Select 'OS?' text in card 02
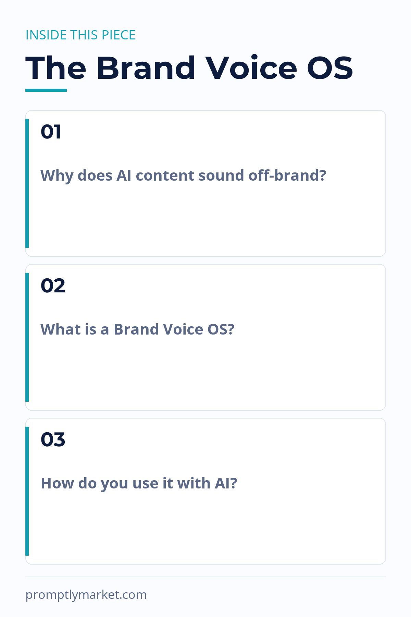411x617 pixels. click(221, 329)
